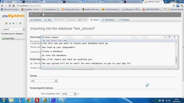Viewport: 184px width, 103px height.
Task: Click the Create table button
Action: pos(13,39)
